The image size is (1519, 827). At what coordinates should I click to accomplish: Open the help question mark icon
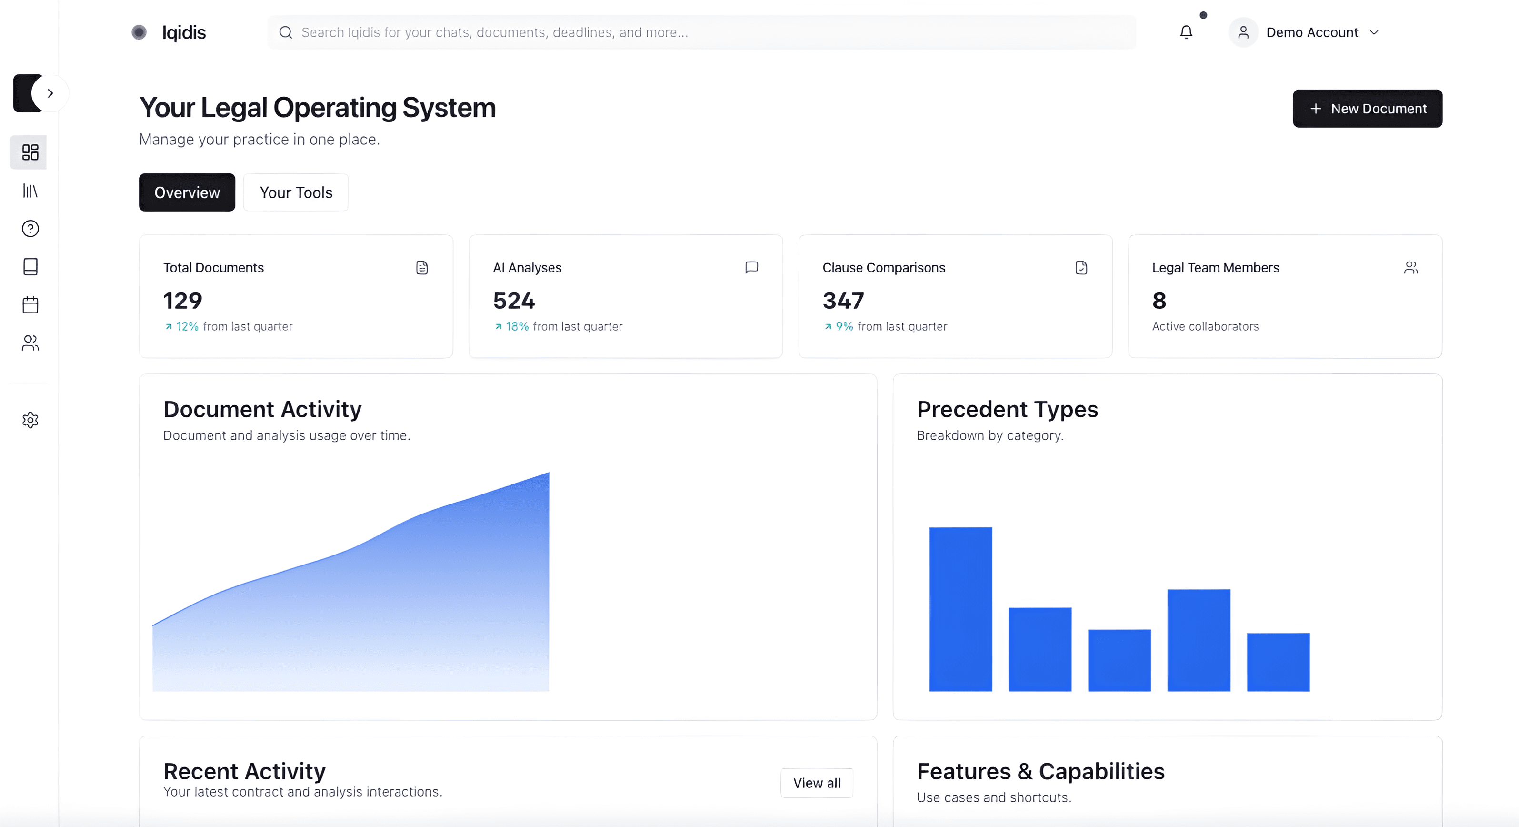point(30,228)
